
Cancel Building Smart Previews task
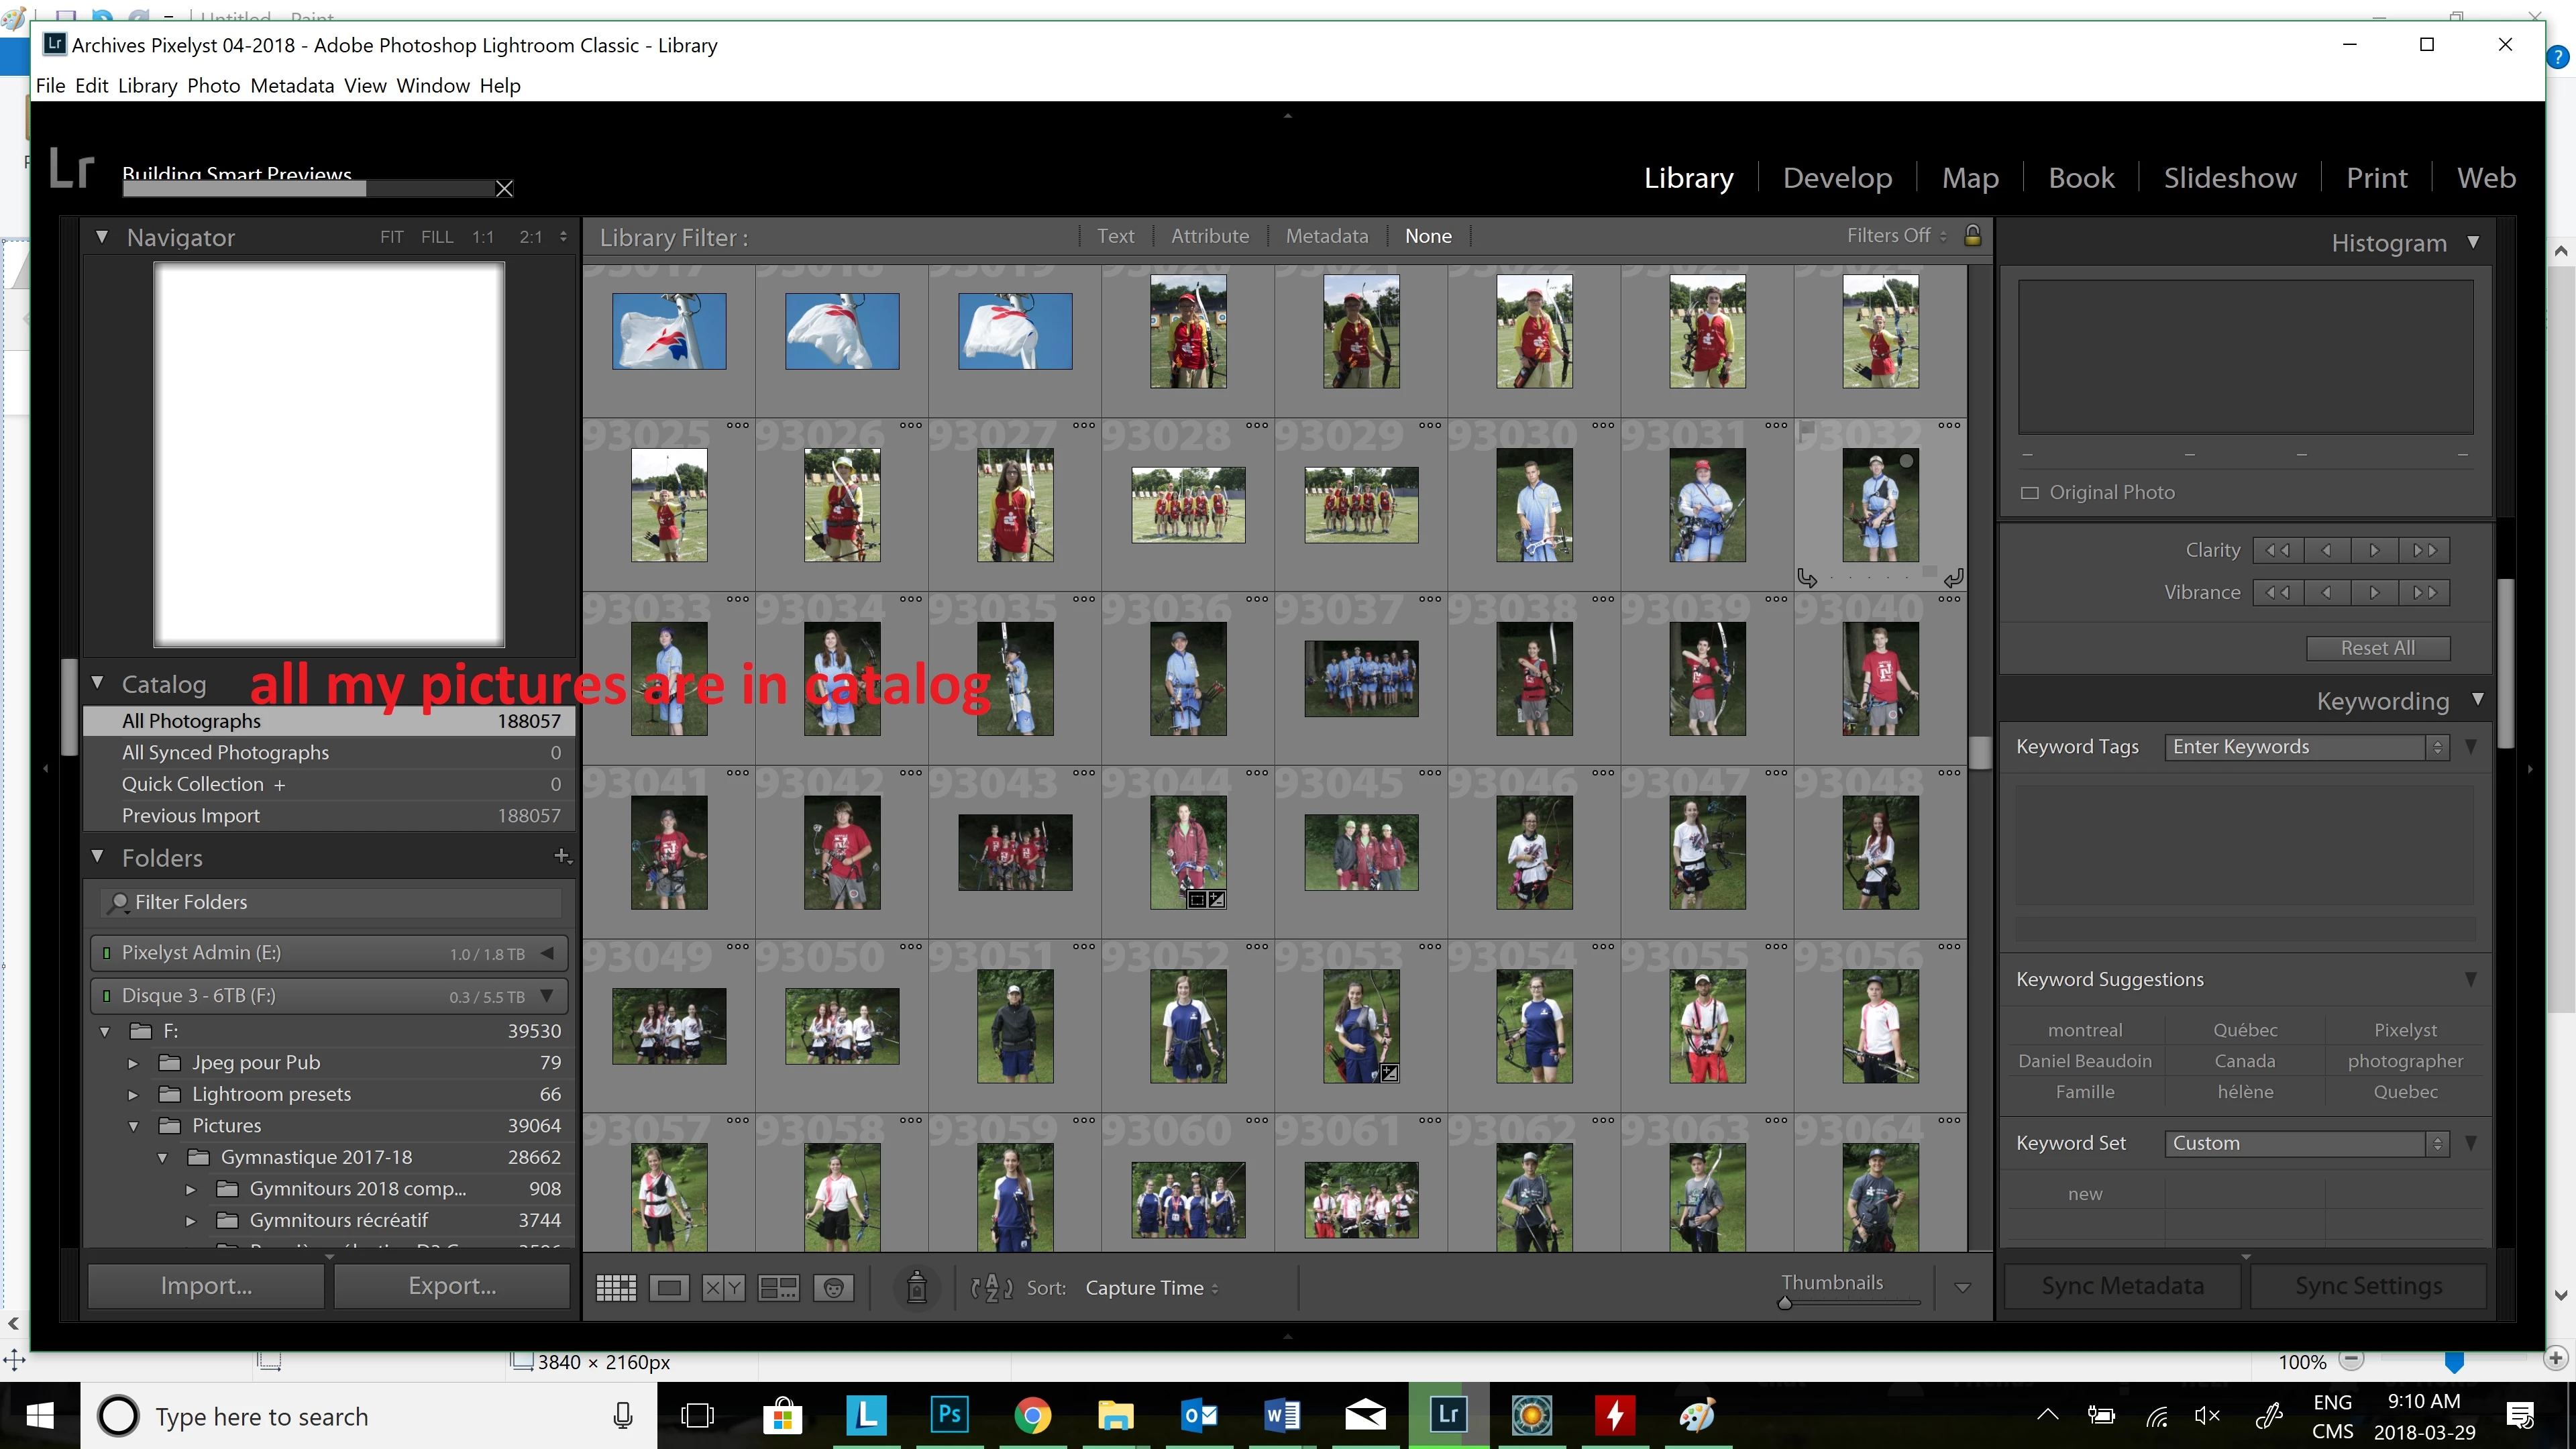pos(505,189)
